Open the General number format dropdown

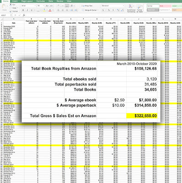[x=113, y=6]
